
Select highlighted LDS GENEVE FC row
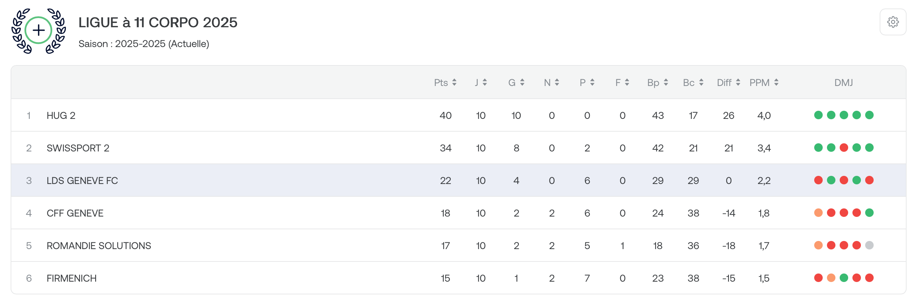coord(459,180)
